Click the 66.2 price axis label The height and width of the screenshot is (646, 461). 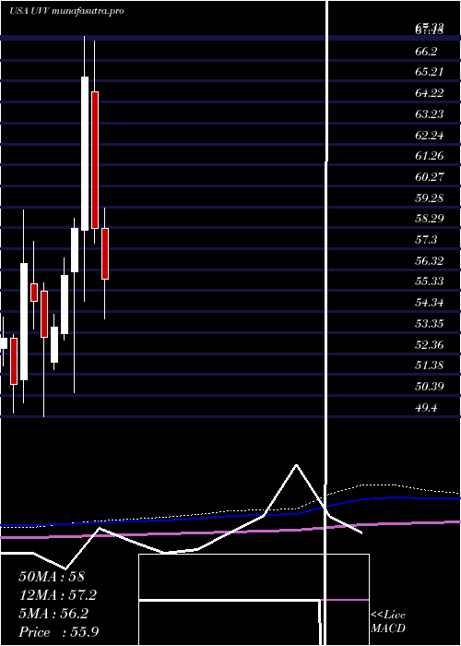[426, 51]
